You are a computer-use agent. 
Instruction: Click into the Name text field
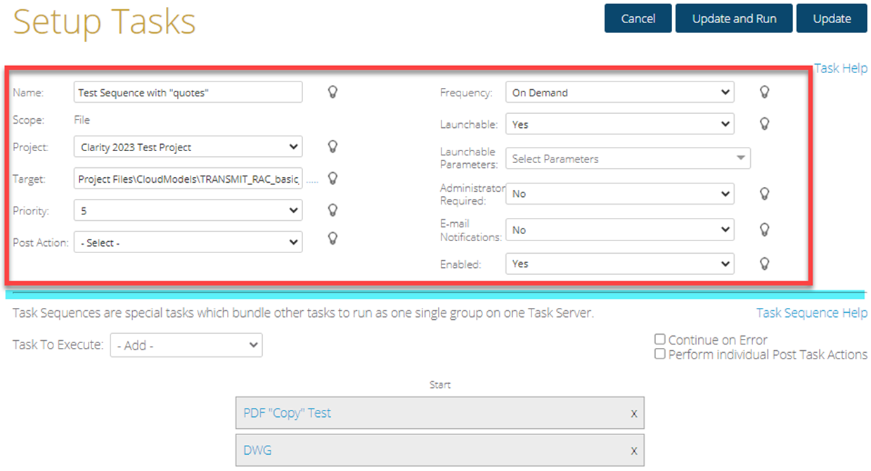tap(188, 93)
